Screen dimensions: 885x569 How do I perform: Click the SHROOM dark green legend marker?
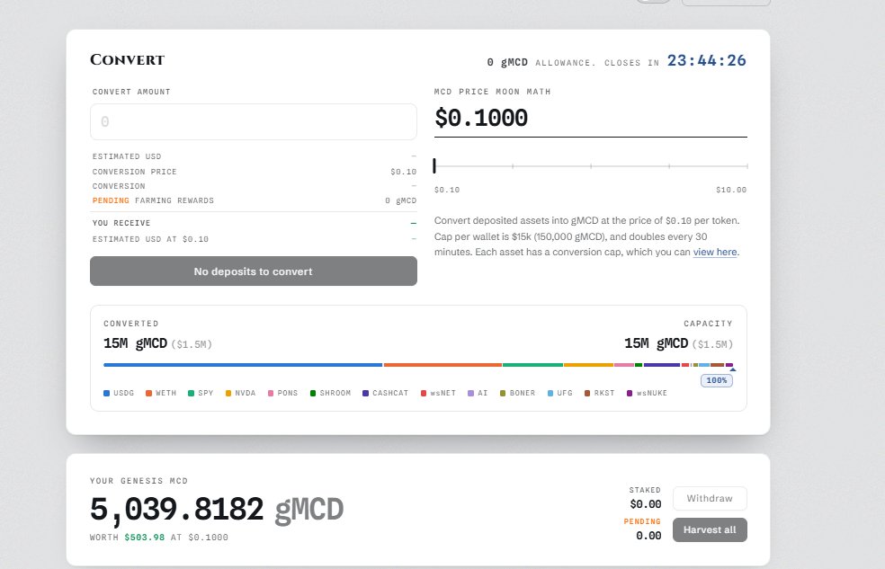[x=313, y=393]
